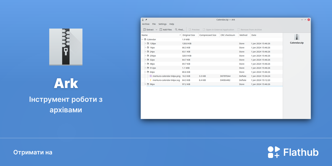
Task: Open the Ark window menu icon in the title bar
Action: (143, 20)
